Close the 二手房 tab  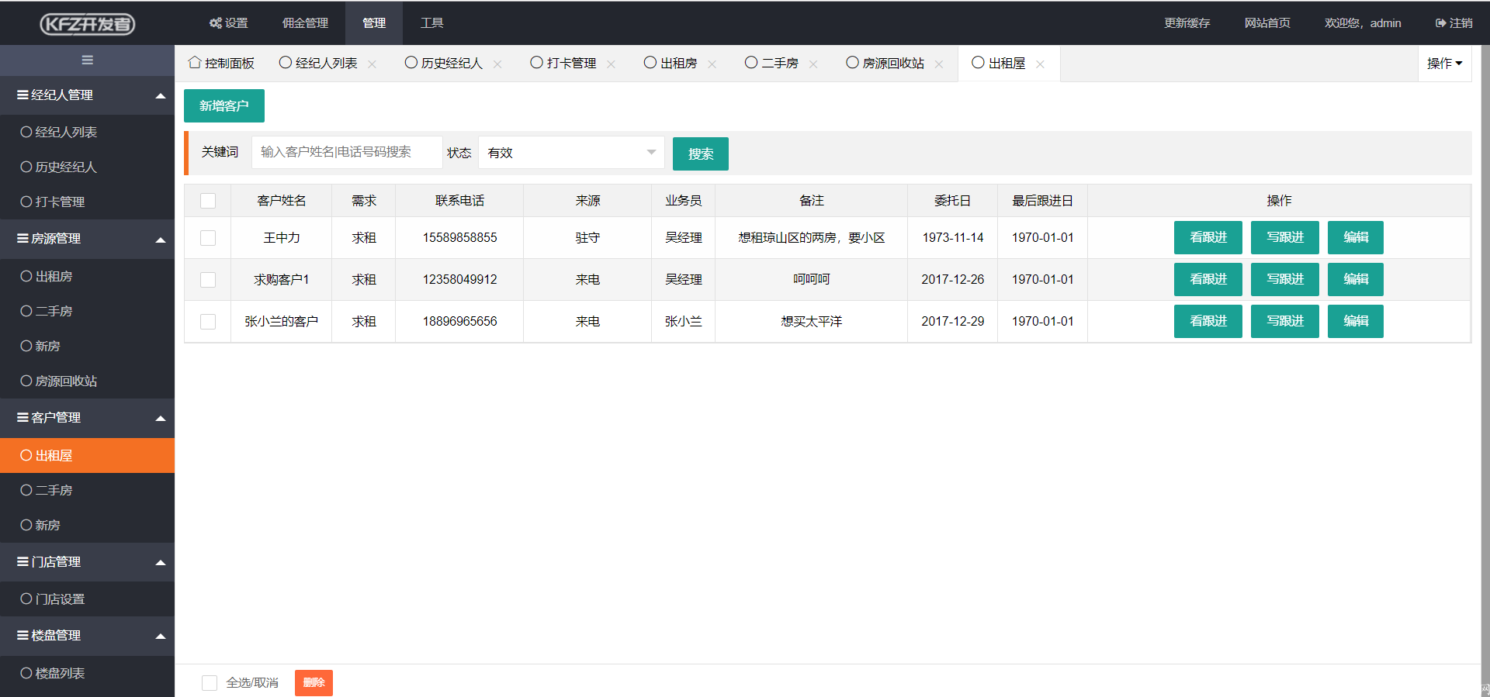pos(813,64)
